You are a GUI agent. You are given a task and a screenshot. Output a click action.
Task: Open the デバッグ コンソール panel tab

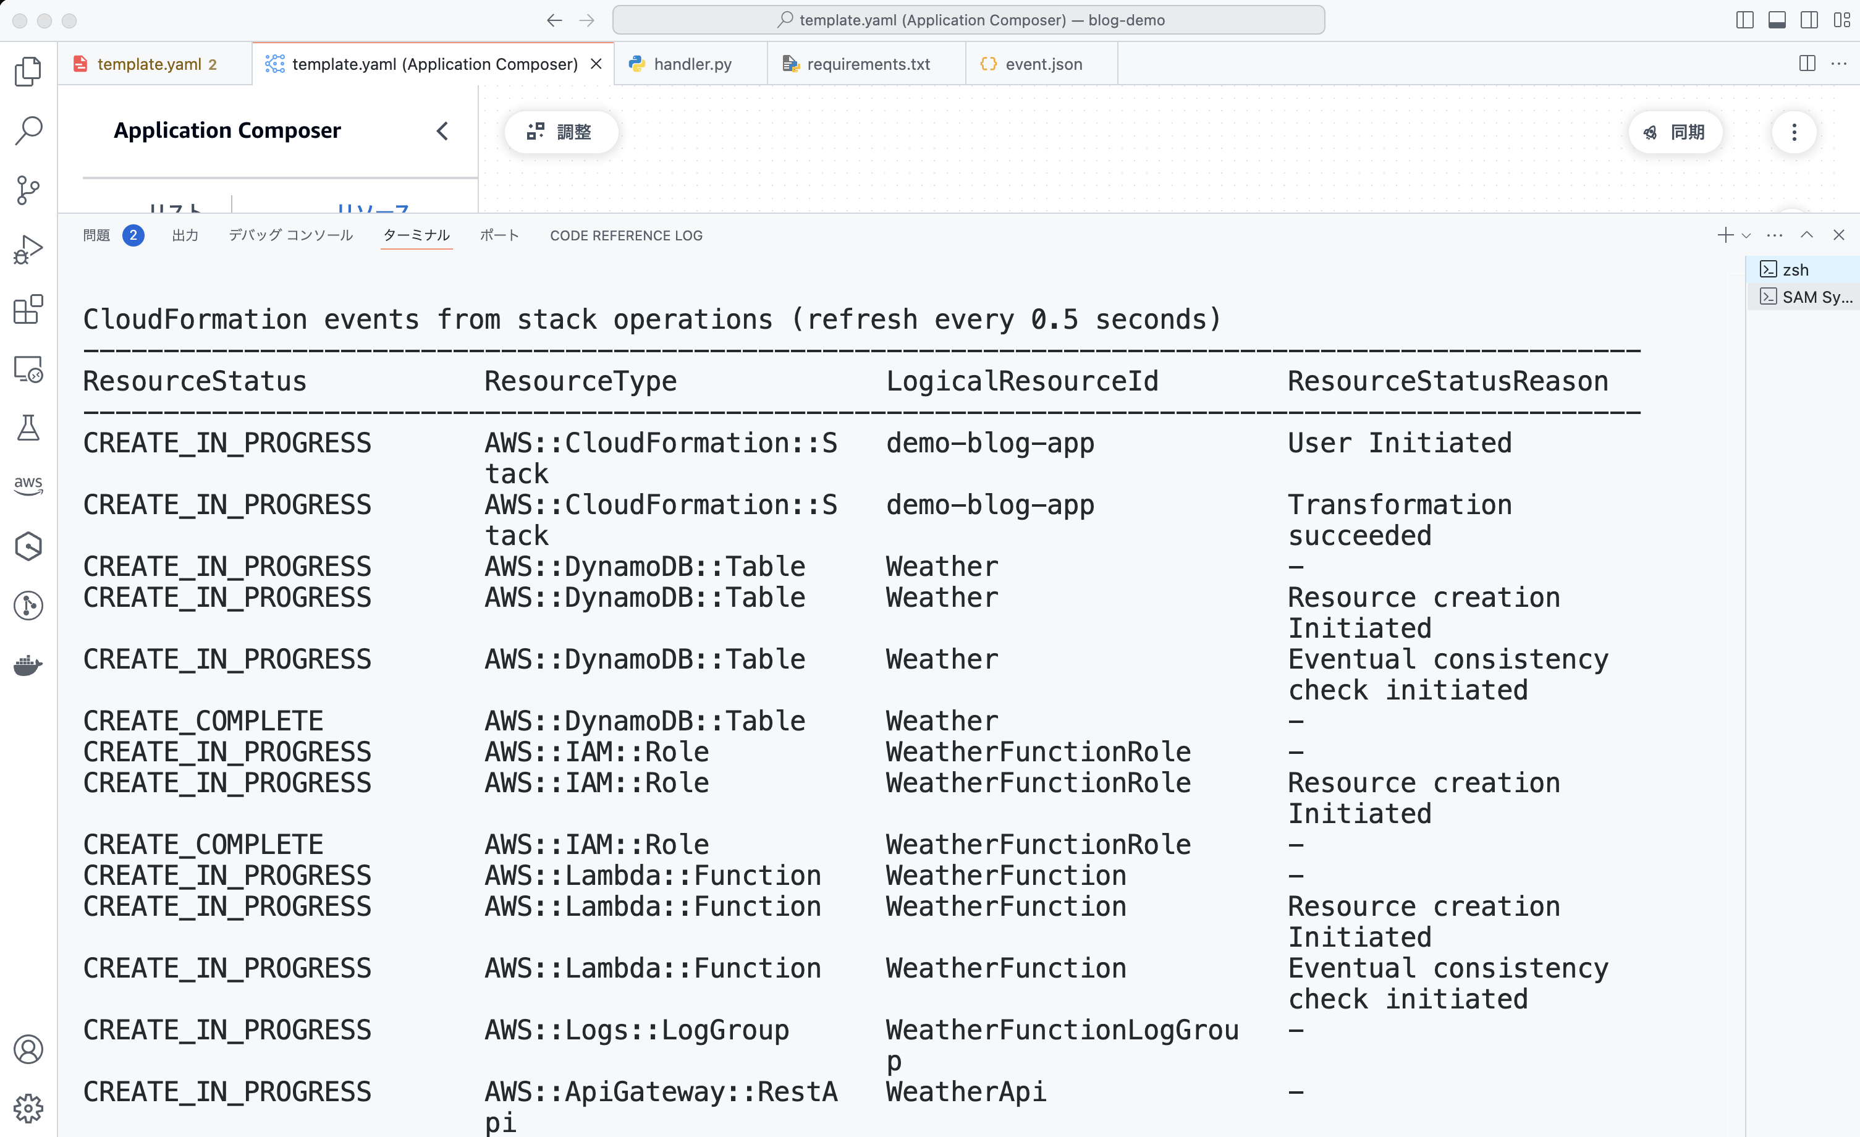290,235
